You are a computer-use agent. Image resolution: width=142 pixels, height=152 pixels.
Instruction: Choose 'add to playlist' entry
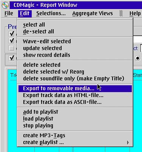pos(75,112)
